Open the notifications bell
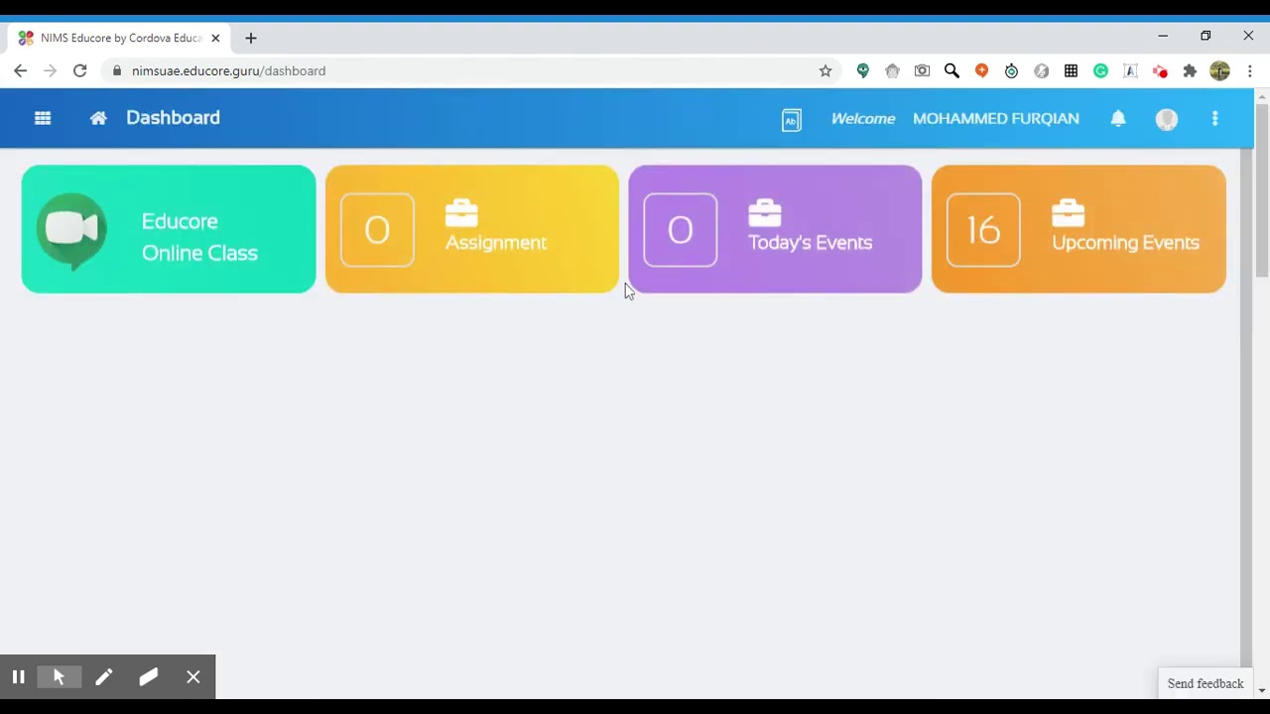Image resolution: width=1270 pixels, height=714 pixels. pos(1118,118)
